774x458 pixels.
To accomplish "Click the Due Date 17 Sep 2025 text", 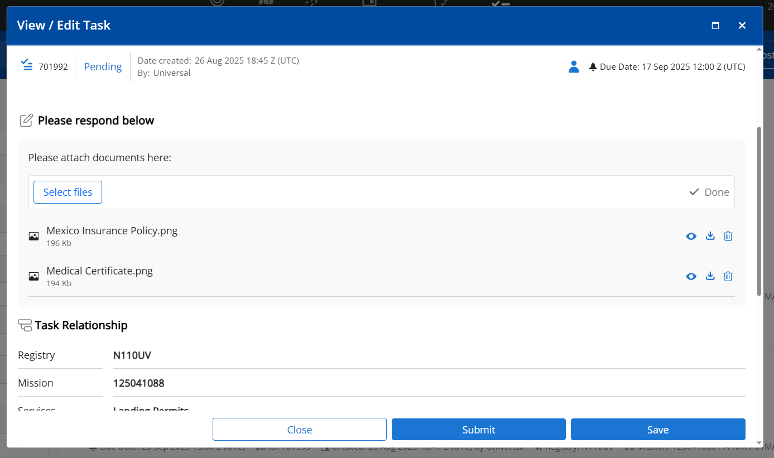I will (x=672, y=67).
